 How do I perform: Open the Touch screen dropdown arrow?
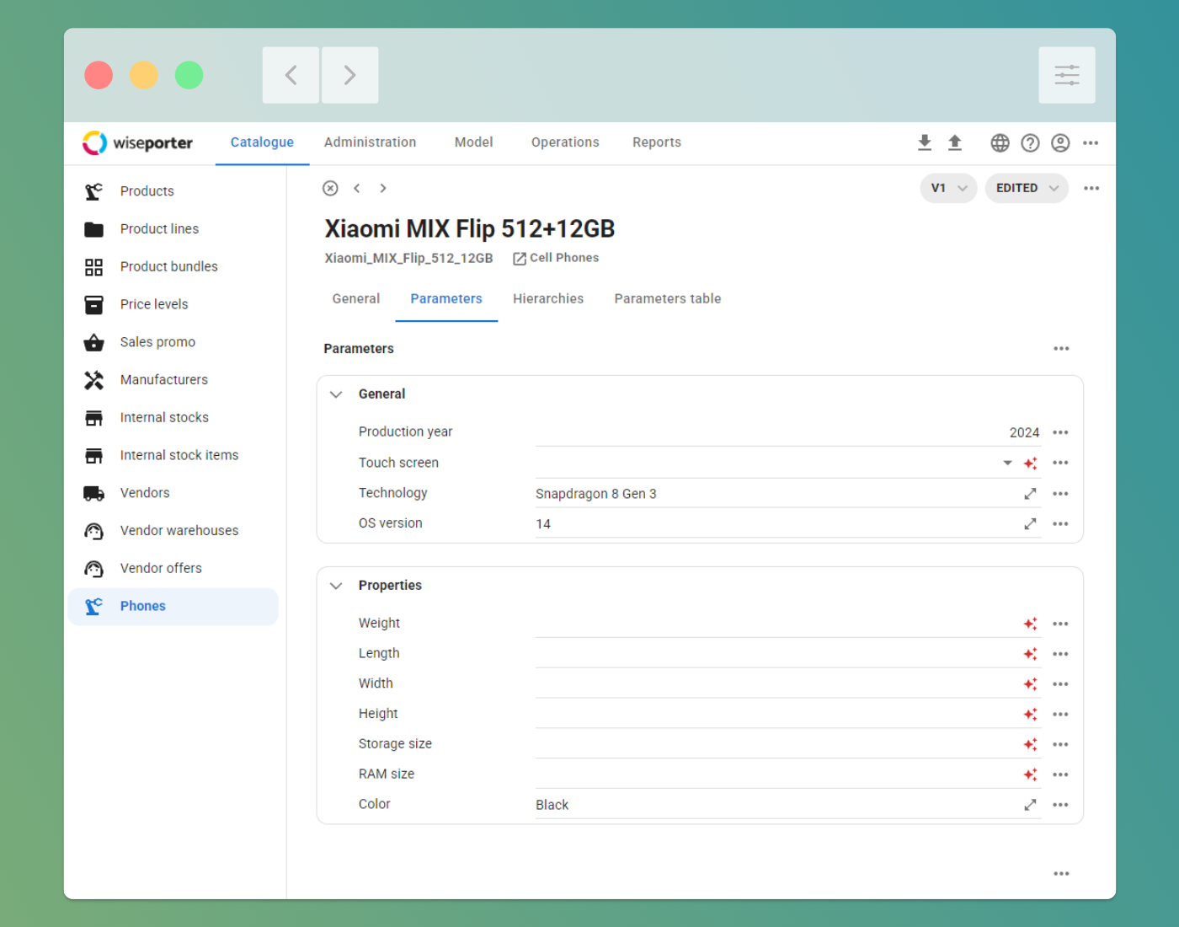click(1007, 463)
